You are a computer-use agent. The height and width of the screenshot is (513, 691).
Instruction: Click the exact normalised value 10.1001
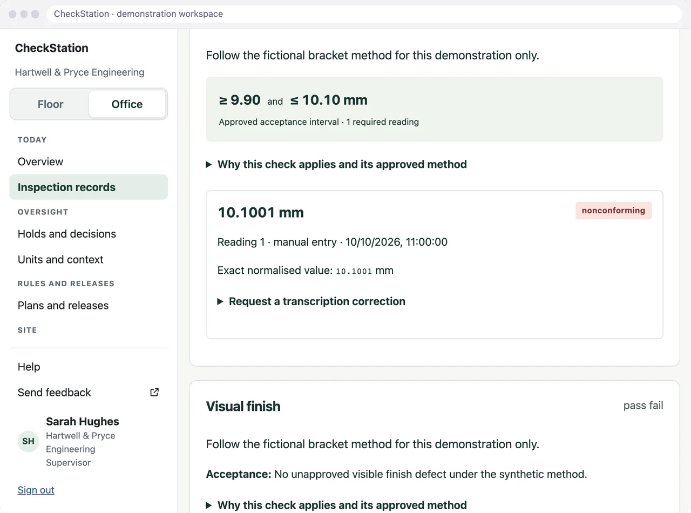tap(354, 271)
